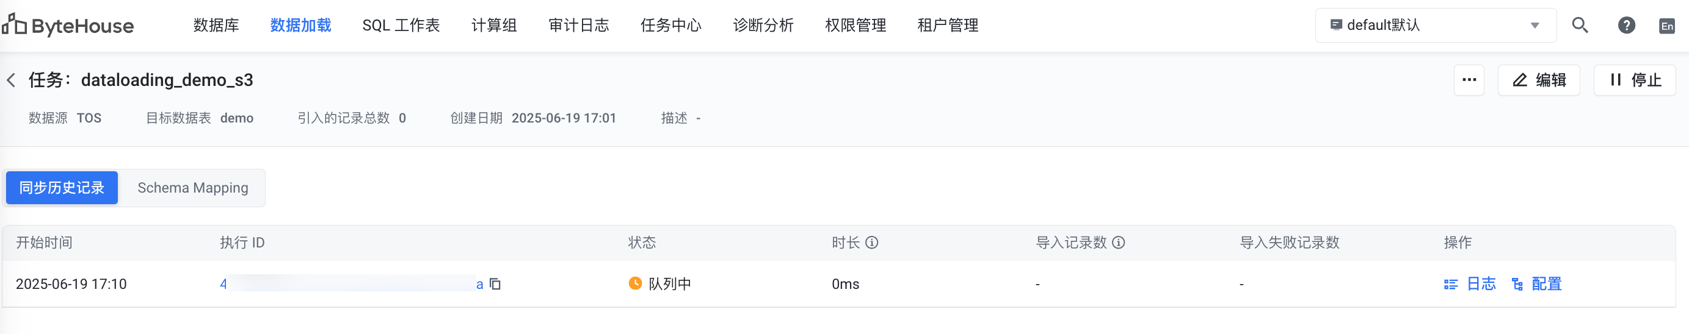Open the more options ellipsis button
This screenshot has width=1689, height=334.
tap(1469, 80)
